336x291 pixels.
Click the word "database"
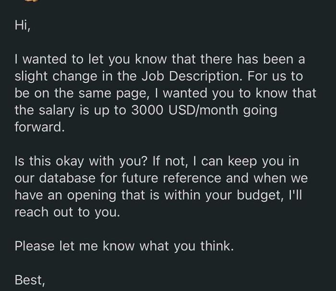[x=67, y=178]
